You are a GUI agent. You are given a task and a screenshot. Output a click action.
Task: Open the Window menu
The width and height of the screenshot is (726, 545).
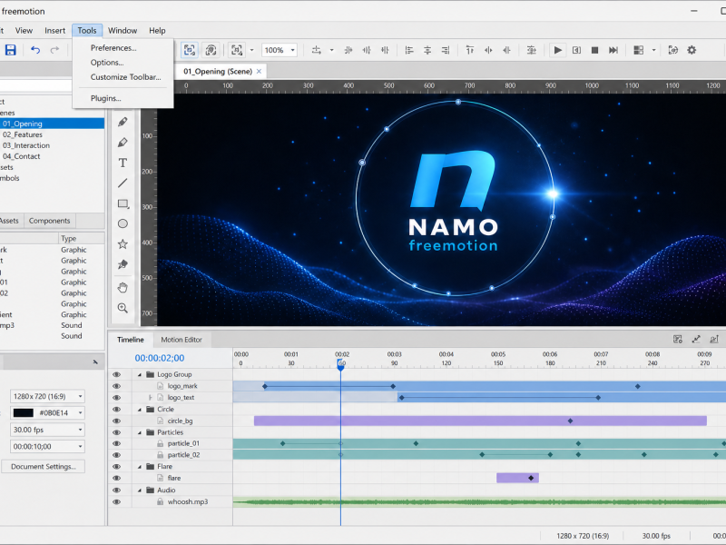(x=123, y=31)
